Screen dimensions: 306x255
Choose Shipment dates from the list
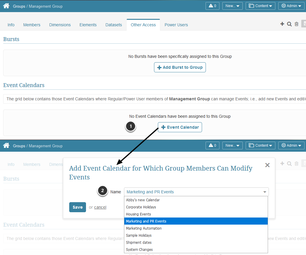[196, 243]
